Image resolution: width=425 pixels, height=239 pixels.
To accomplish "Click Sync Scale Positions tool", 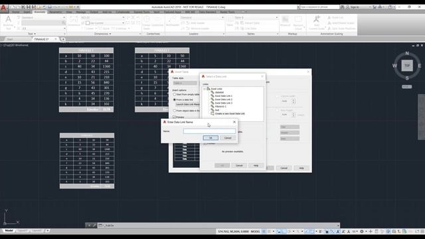I will click(x=341, y=29).
